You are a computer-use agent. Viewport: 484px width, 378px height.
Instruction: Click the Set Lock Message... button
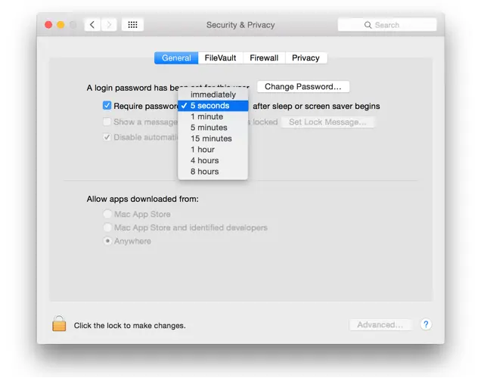point(327,122)
